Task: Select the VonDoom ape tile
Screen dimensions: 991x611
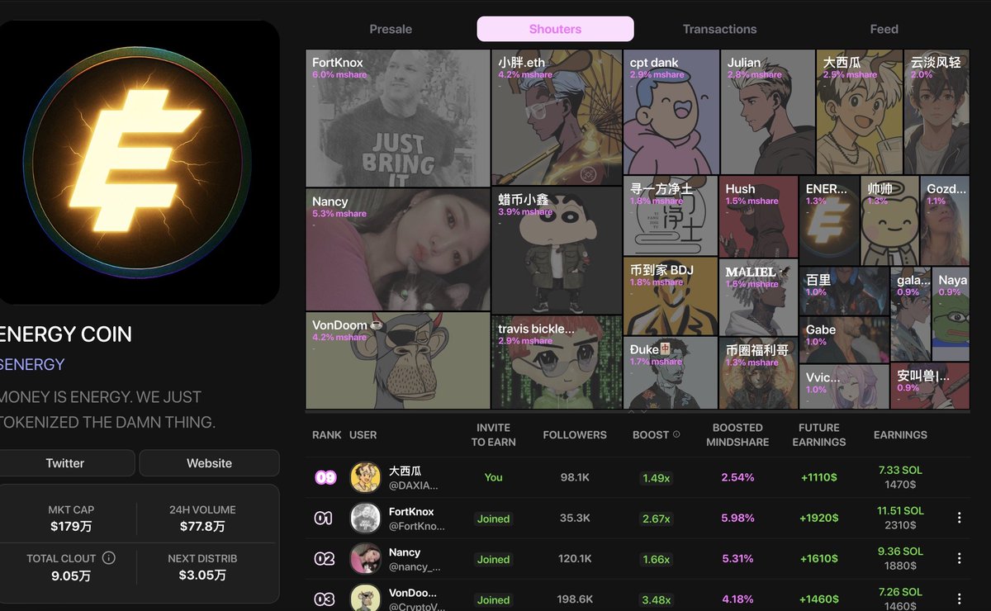Action: [x=398, y=360]
